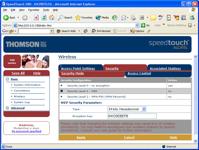
Task: Switch to Access Point Settings tab
Action: (78, 68)
